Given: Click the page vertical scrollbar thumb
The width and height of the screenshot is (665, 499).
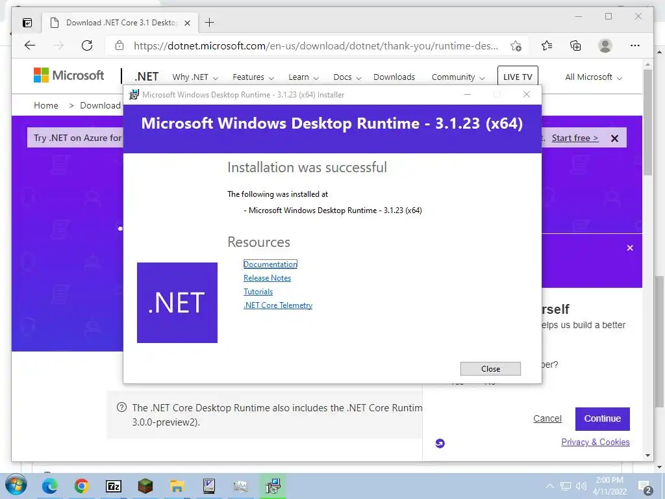Looking at the screenshot, I should click(x=647, y=122).
